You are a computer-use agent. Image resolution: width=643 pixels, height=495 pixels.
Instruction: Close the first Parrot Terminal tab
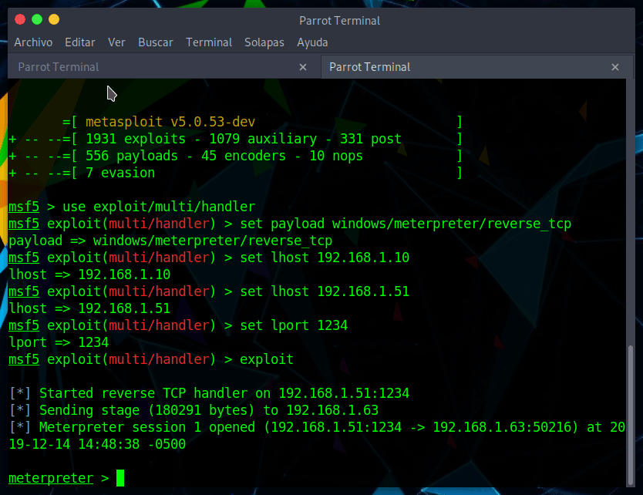[x=303, y=67]
